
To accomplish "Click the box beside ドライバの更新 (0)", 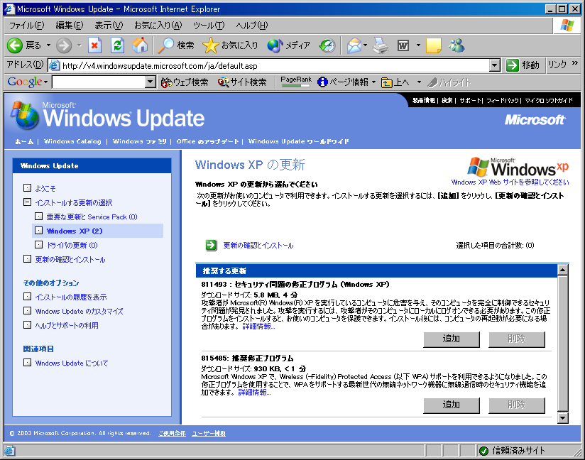I will coord(39,244).
